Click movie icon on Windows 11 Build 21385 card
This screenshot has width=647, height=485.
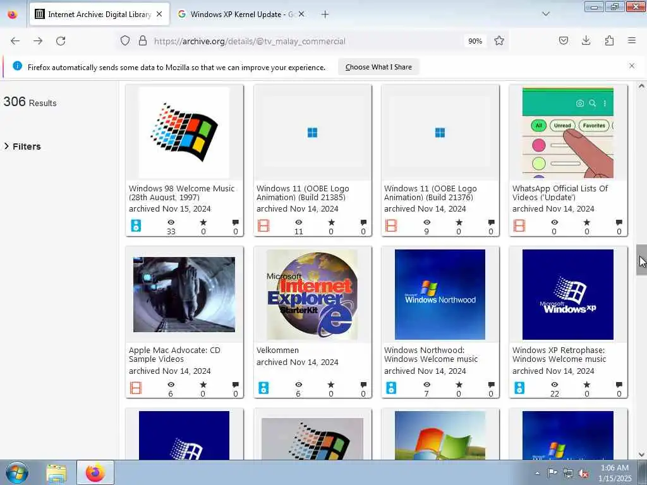263,225
